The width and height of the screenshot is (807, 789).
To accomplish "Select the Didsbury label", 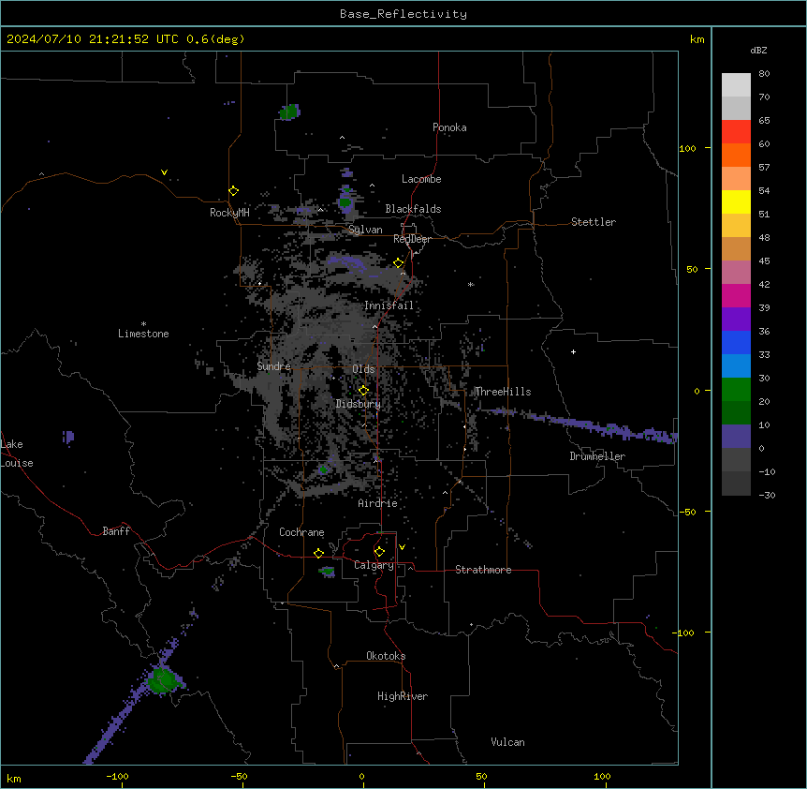I will [359, 404].
